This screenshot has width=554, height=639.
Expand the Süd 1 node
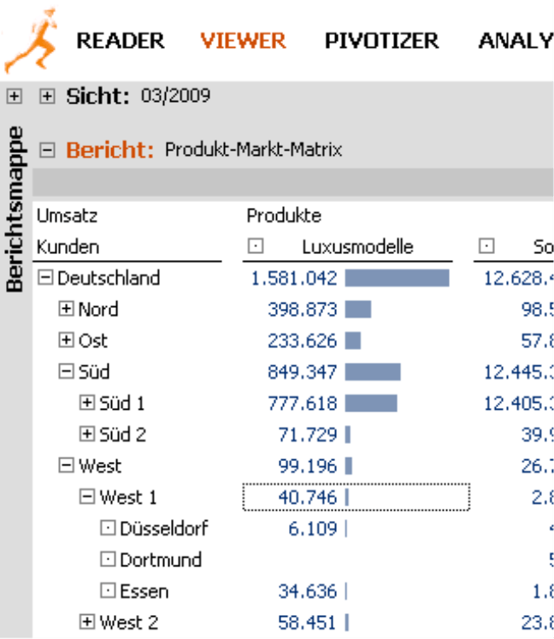[x=86, y=403]
